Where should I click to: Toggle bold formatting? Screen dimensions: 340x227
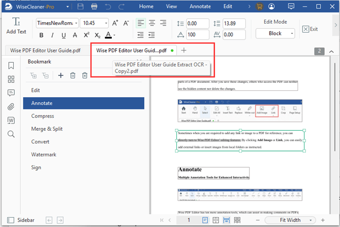tap(41, 35)
